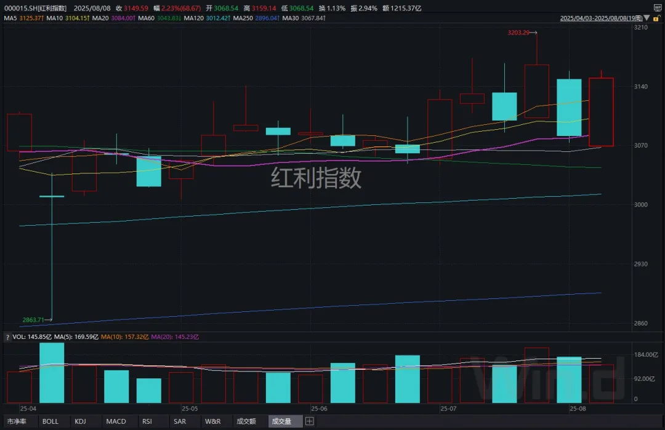Screen dimensions: 665x430
Task: Click the 2025/04/03-2025/08/08 date range link
Action: point(600,18)
